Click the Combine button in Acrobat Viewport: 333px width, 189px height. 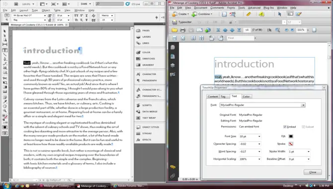(202, 14)
